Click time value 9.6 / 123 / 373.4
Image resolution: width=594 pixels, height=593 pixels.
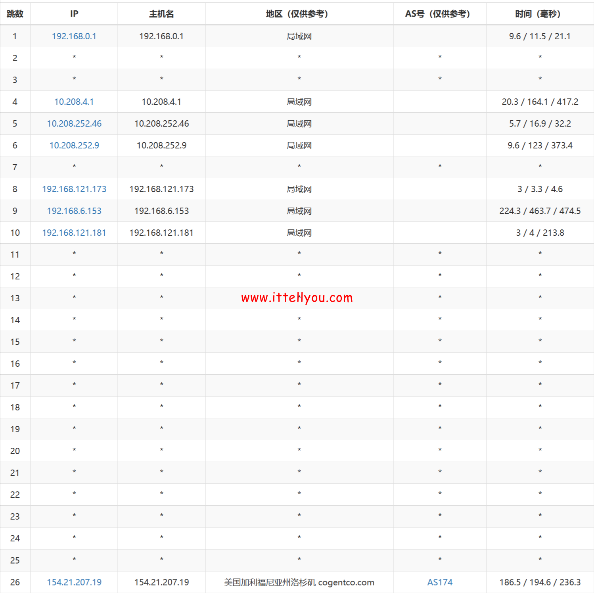point(540,145)
